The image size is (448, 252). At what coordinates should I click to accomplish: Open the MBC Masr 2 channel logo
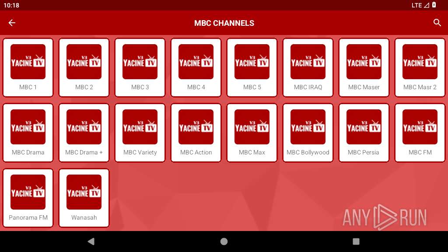coord(420,62)
